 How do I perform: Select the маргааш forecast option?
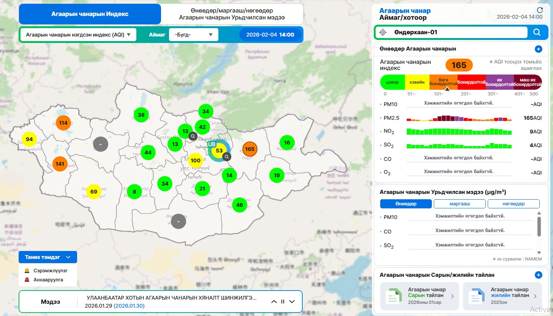[x=460, y=204]
